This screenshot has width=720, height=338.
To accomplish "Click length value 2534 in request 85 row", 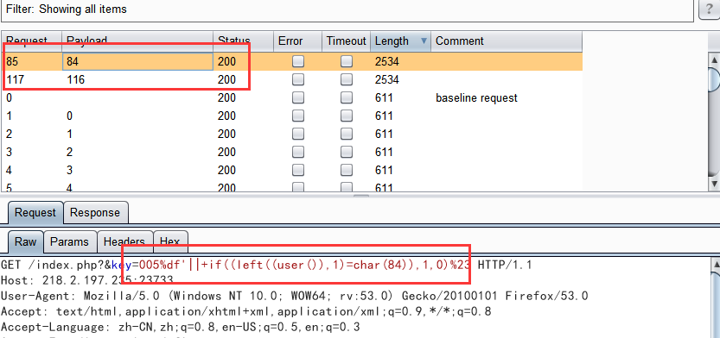I will click(387, 61).
